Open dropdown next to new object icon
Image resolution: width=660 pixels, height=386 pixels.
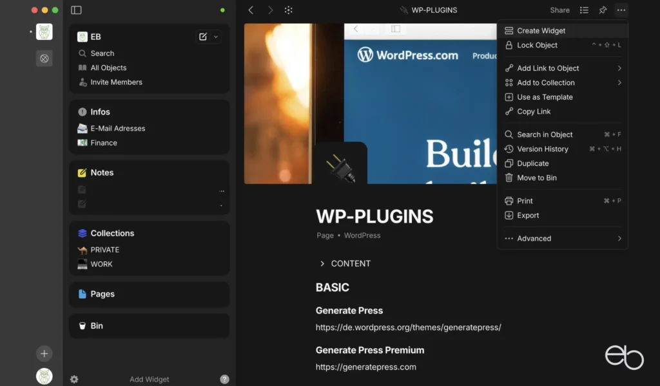[216, 37]
